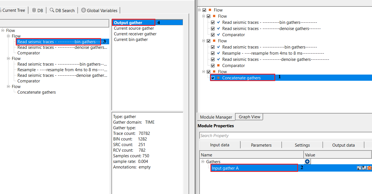Switch to the Graph View tab

(x=249, y=117)
